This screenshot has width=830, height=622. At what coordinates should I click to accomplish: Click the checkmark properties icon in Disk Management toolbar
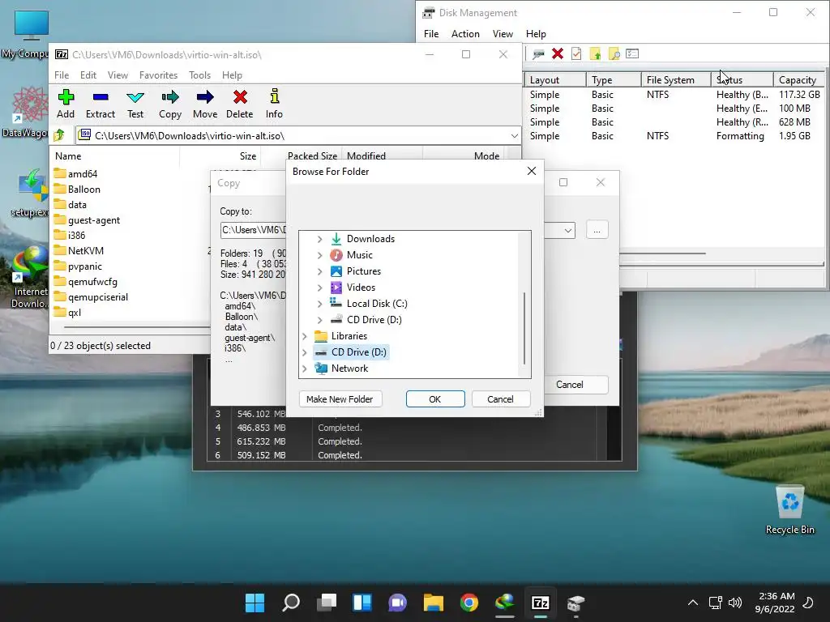(x=576, y=53)
